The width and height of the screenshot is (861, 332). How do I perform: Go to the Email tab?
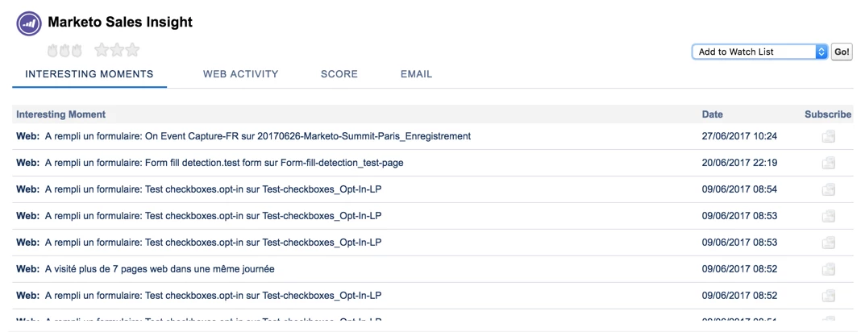[x=416, y=74]
